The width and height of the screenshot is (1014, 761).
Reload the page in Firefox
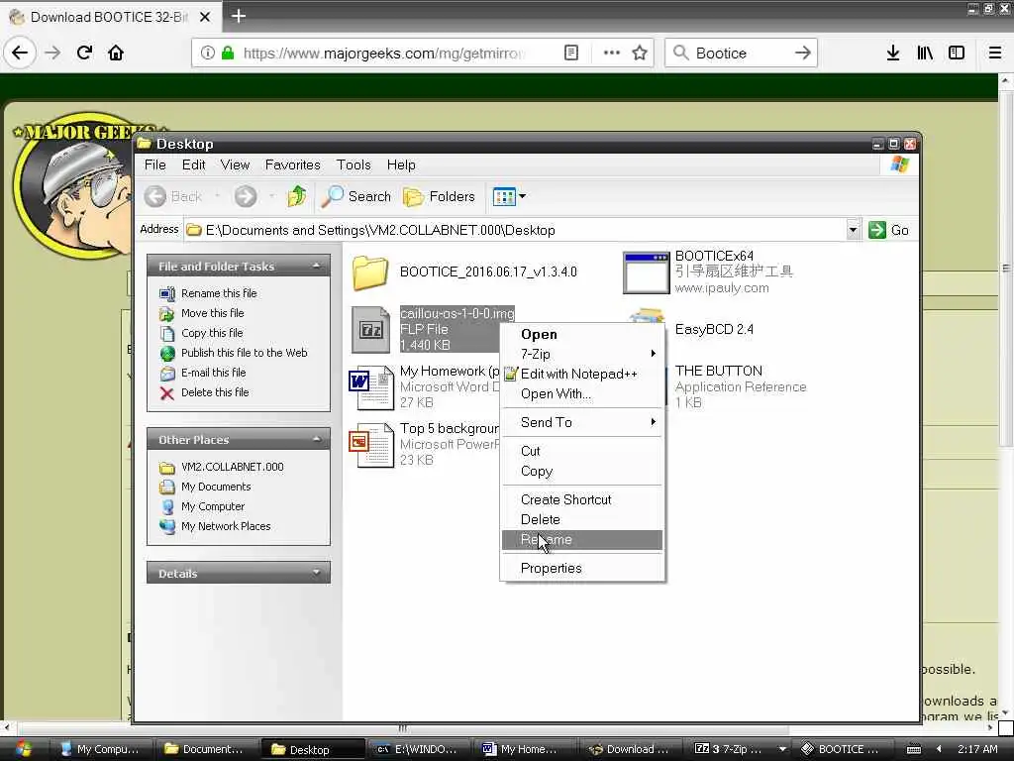point(84,53)
